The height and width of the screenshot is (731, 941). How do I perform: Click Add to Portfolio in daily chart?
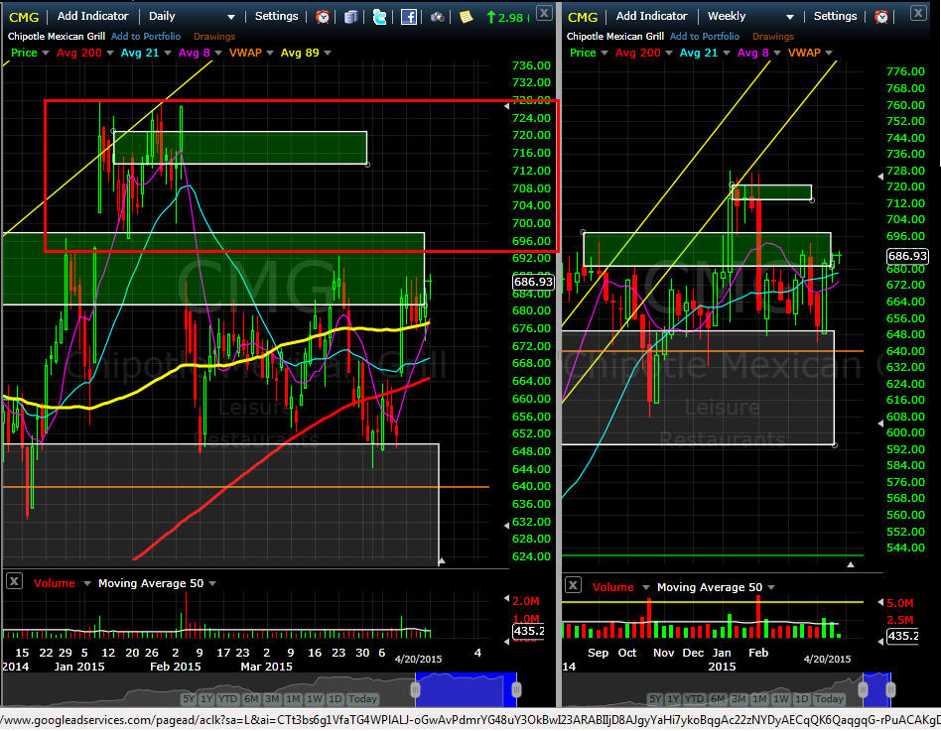pos(146,37)
